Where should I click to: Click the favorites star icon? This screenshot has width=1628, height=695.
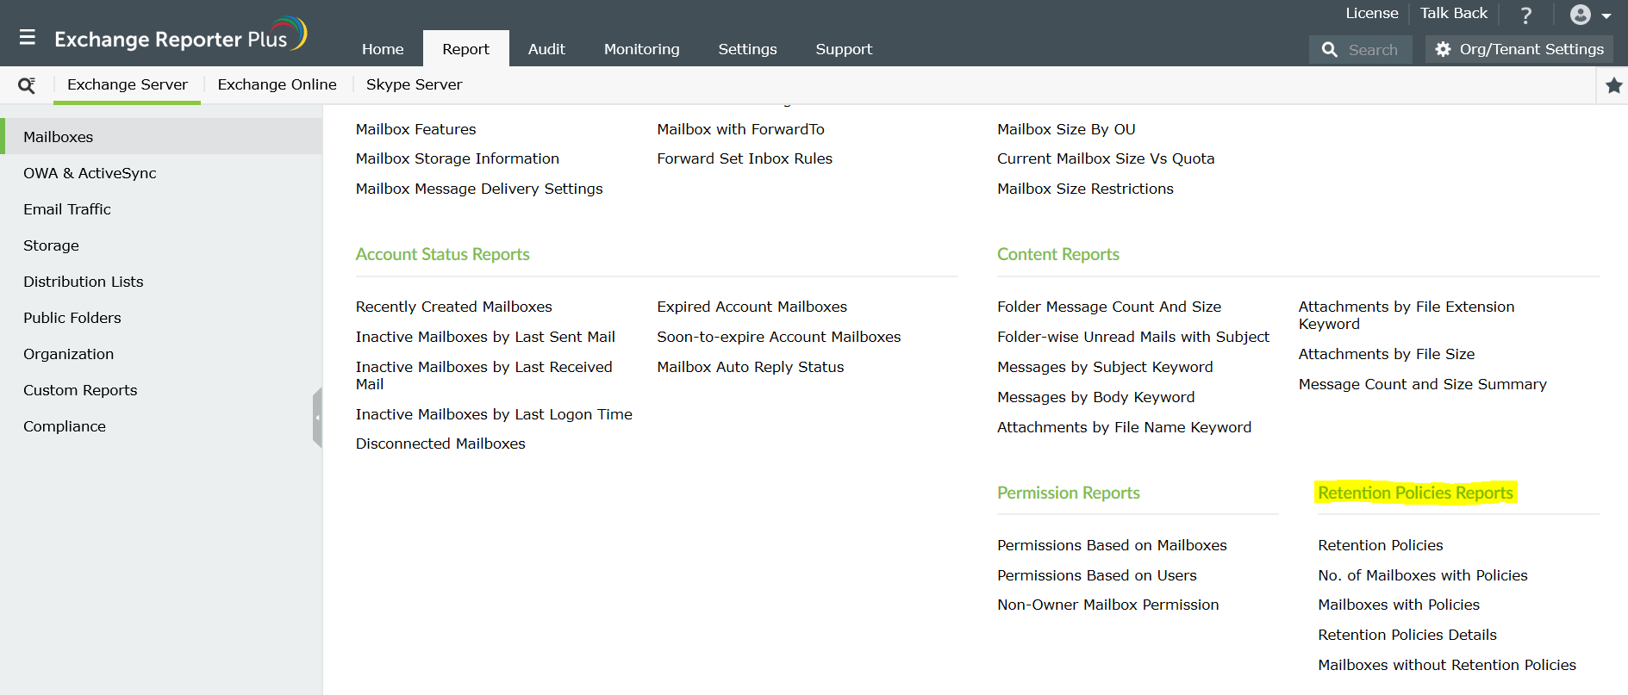(x=1613, y=85)
